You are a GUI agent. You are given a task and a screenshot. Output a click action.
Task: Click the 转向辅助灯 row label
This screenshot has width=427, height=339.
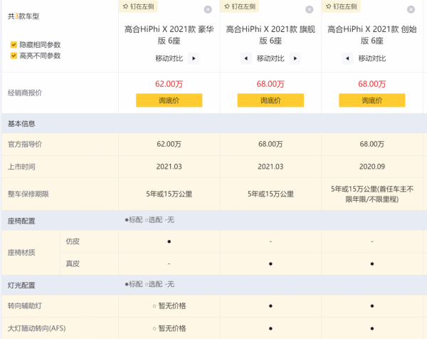click(x=25, y=306)
